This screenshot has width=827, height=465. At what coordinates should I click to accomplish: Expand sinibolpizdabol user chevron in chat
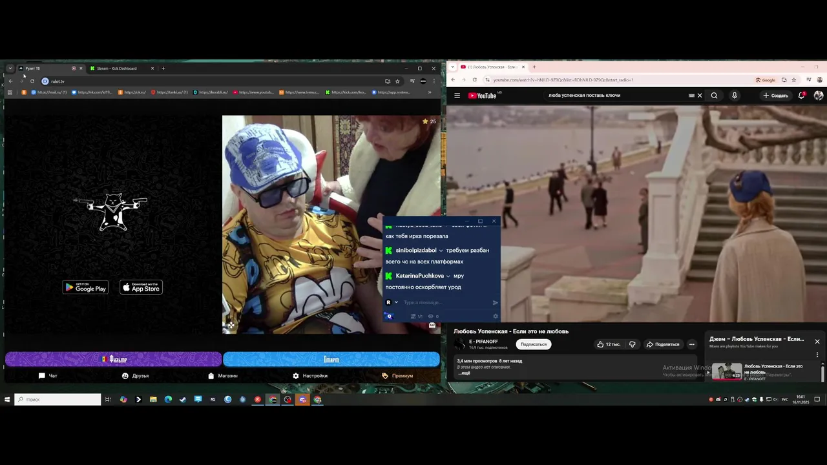(x=441, y=251)
